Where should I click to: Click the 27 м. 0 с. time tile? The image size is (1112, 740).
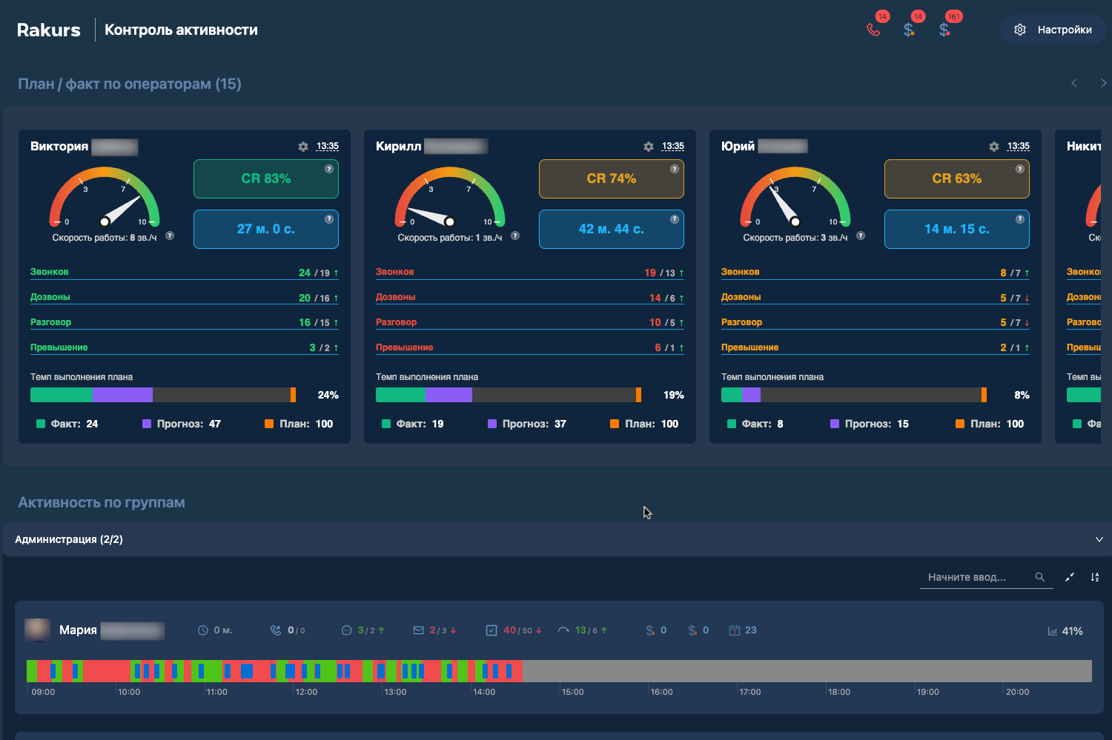point(266,229)
